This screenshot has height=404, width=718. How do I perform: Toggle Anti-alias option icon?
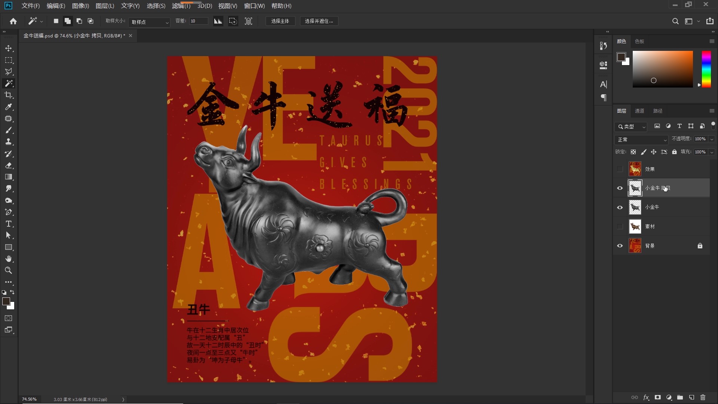(x=218, y=21)
